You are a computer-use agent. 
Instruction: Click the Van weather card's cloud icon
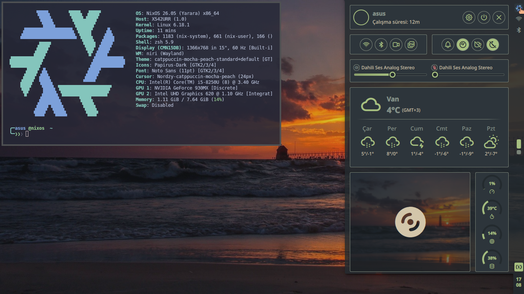pyautogui.click(x=371, y=105)
